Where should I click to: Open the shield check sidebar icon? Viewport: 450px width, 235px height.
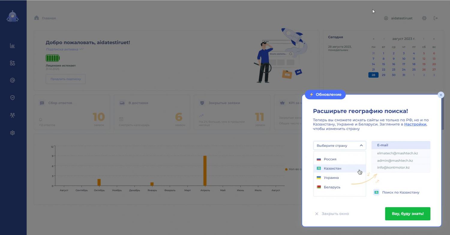[x=12, y=98]
